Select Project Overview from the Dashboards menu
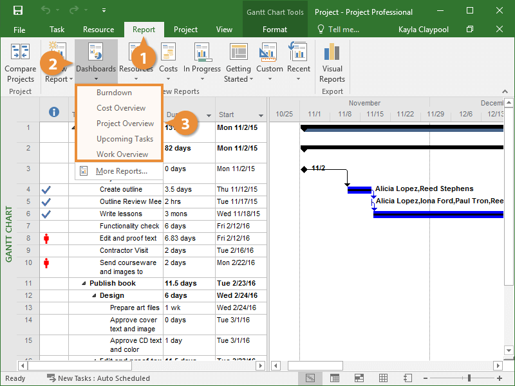 click(125, 124)
